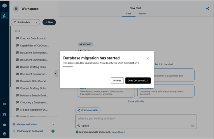The width and height of the screenshot is (214, 139).
Task: Open the Sort by date dropdown
Action: click(x=25, y=22)
